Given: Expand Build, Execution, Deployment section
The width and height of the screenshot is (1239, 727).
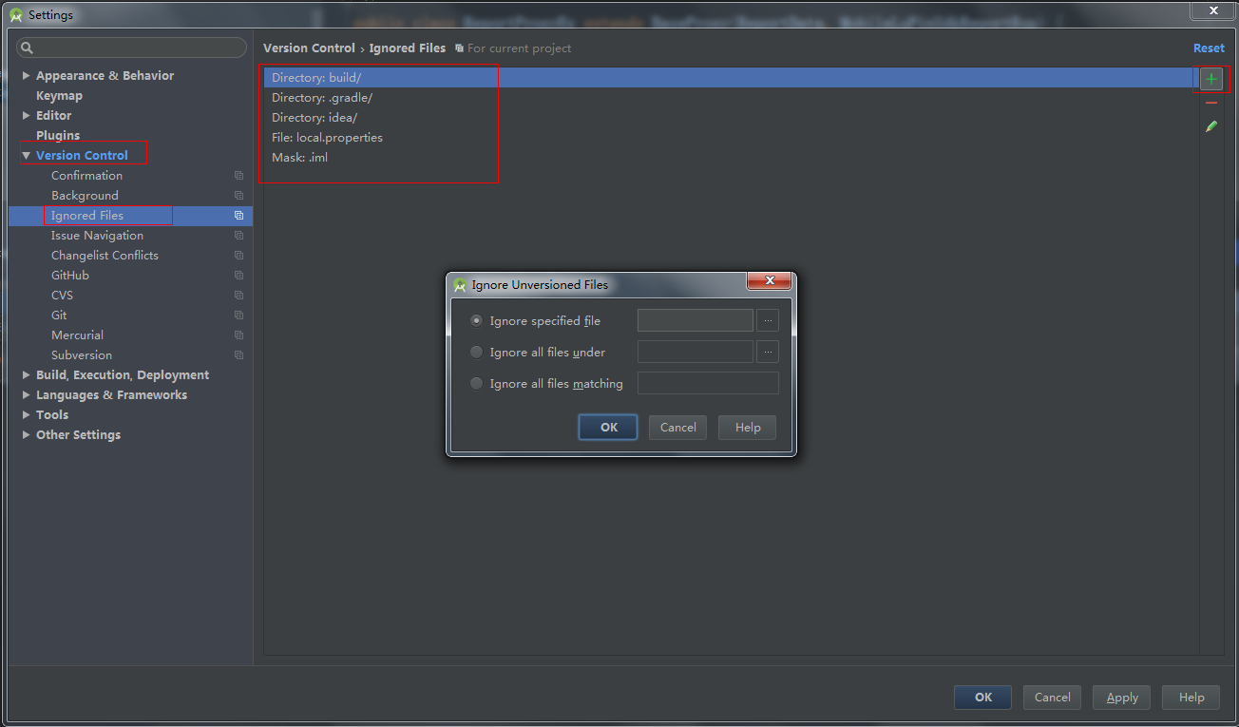Looking at the screenshot, I should 27,375.
